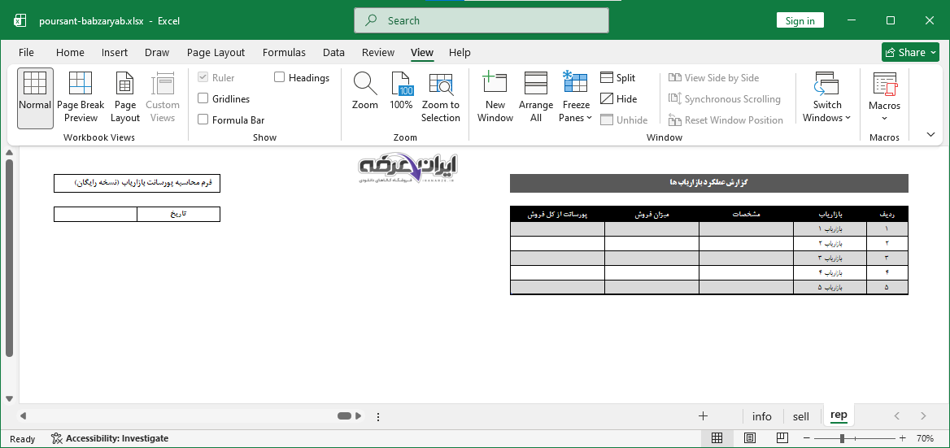The image size is (950, 448).
Task: Click Zoom to Selection
Action: (x=441, y=98)
